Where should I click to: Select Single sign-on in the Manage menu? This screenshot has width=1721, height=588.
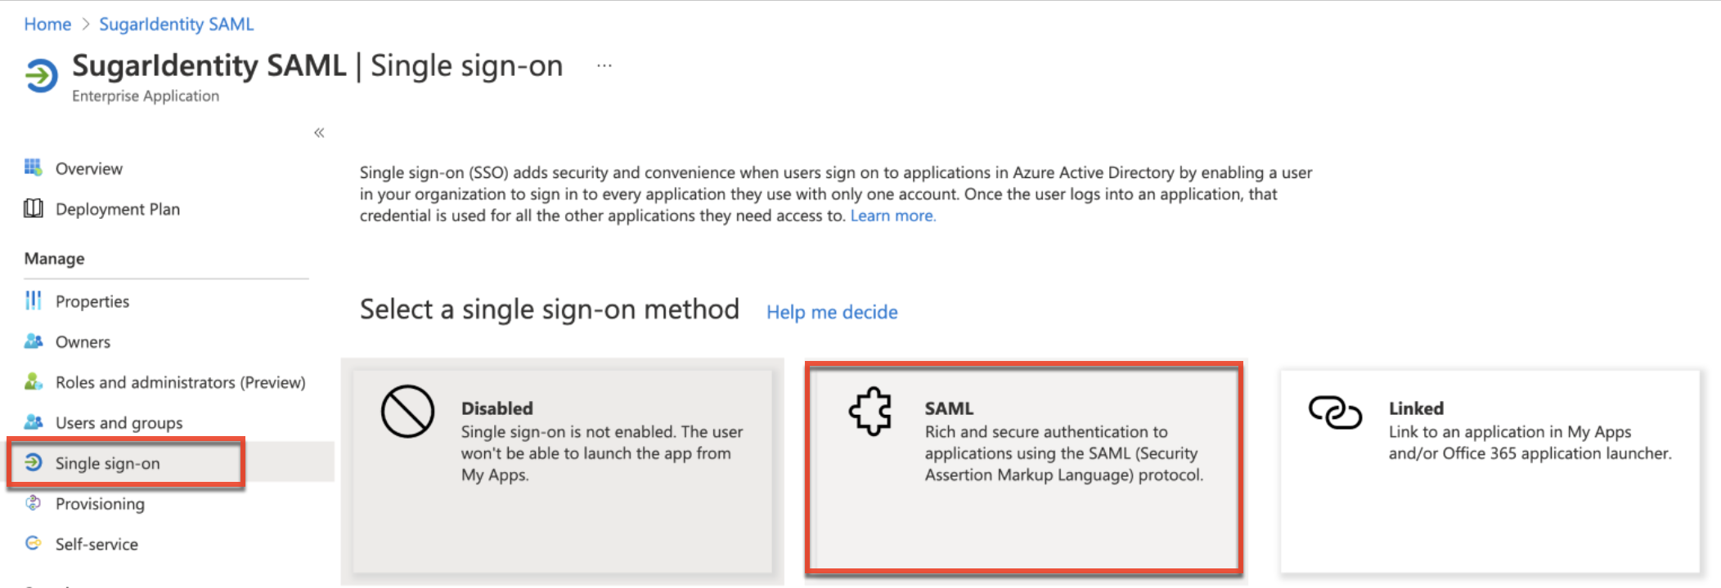[107, 463]
